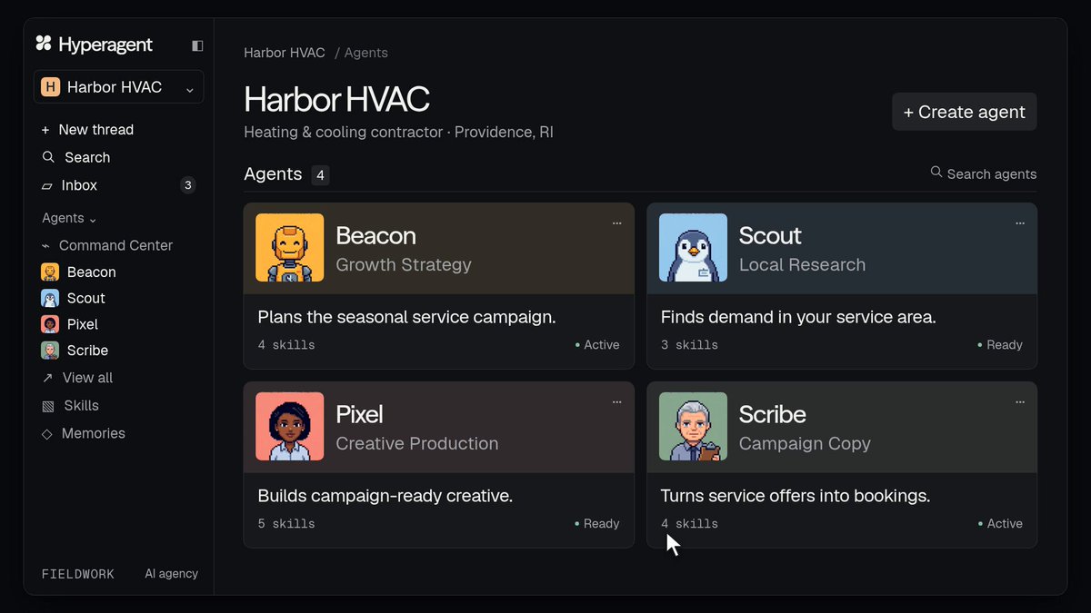The height and width of the screenshot is (613, 1091).
Task: Click "4 skills" on the Beacon card
Action: click(286, 345)
